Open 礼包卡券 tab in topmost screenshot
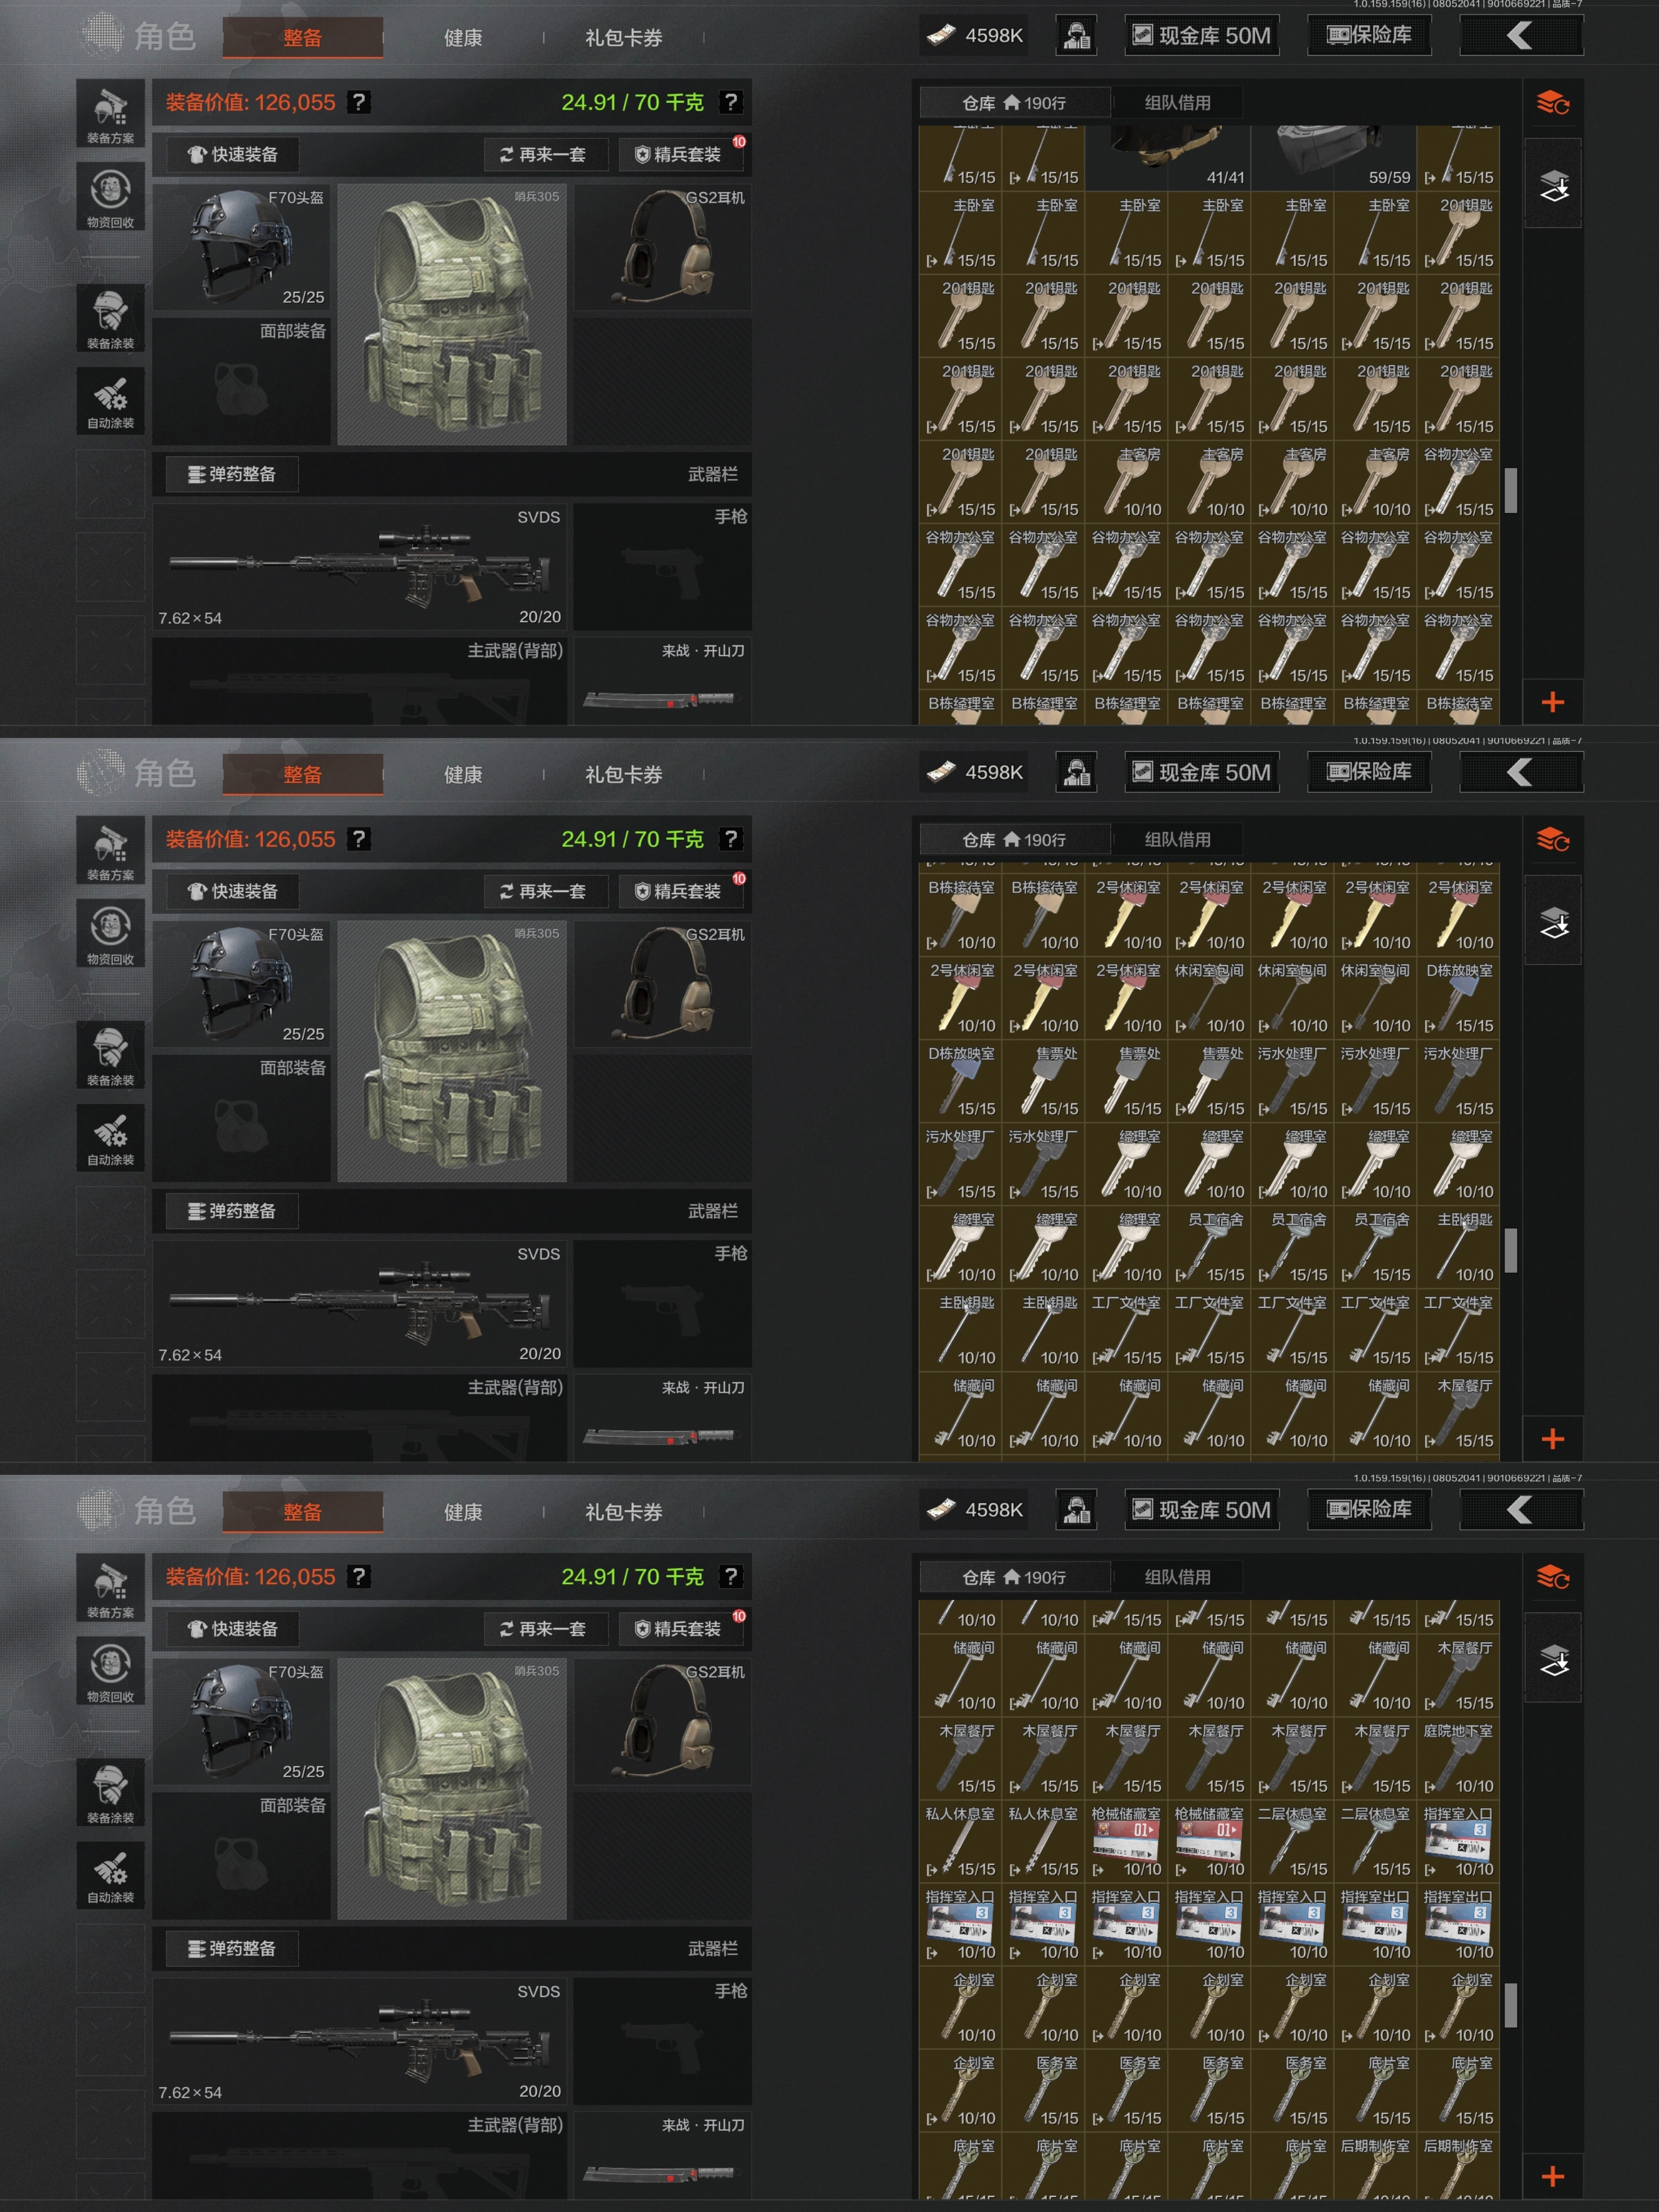Screen dimensions: 1659x2212 click(x=624, y=38)
